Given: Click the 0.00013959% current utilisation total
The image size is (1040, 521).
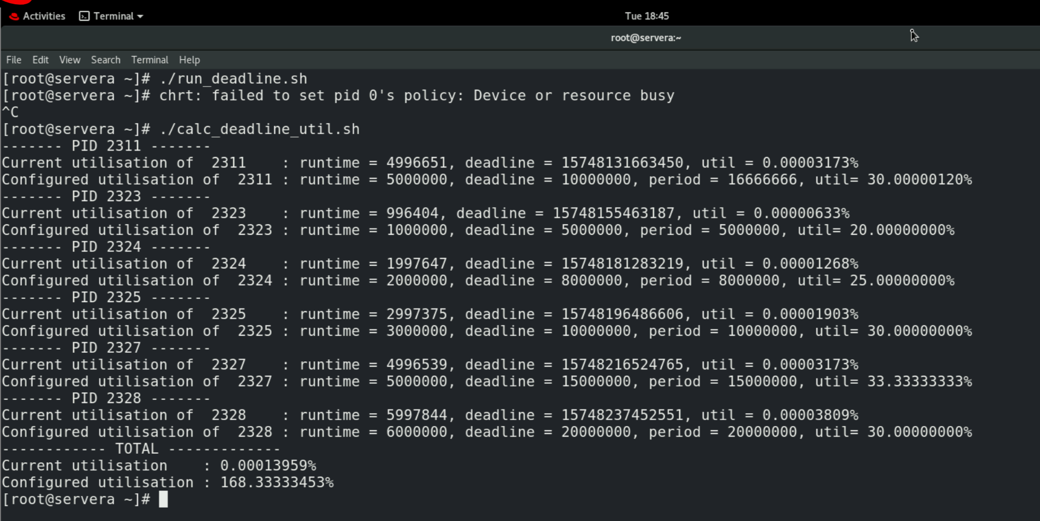Looking at the screenshot, I should coord(268,466).
